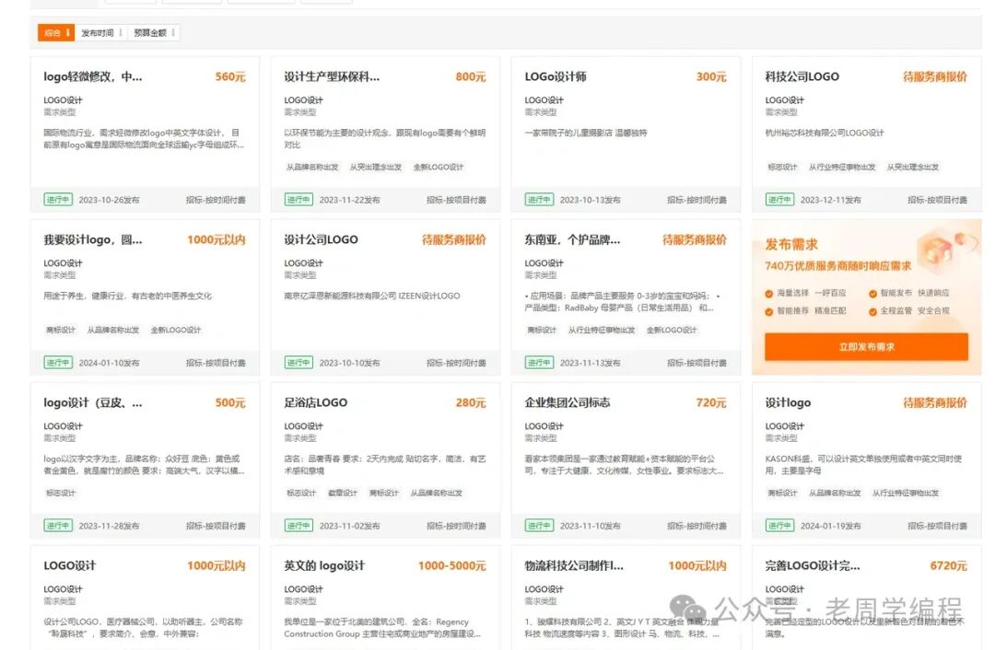Expand the 发布时间 sort options

(x=98, y=32)
